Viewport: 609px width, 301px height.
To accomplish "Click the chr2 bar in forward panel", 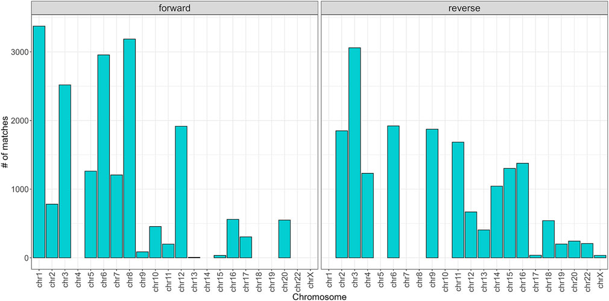I will [52, 231].
